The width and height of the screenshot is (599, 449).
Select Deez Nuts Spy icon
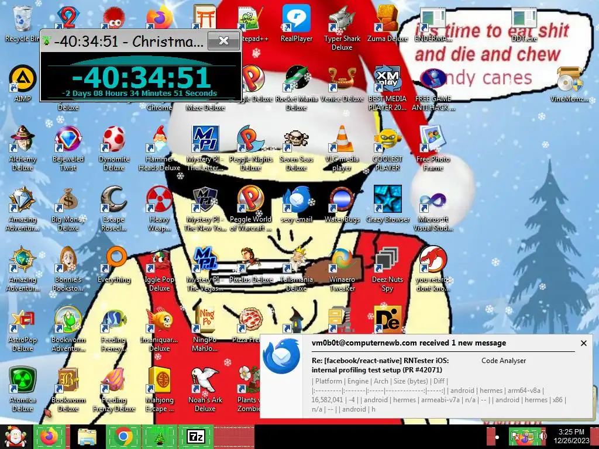click(x=387, y=260)
